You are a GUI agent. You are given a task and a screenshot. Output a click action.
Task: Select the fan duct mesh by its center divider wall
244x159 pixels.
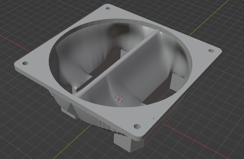117,64
